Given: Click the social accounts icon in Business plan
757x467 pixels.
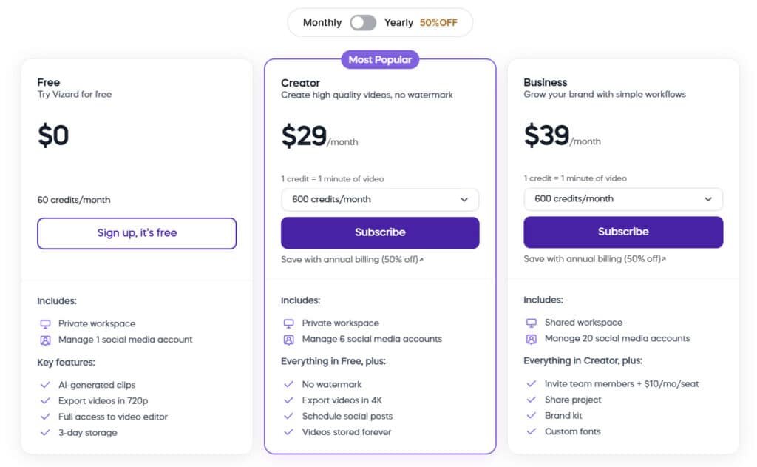Looking at the screenshot, I should tap(531, 339).
